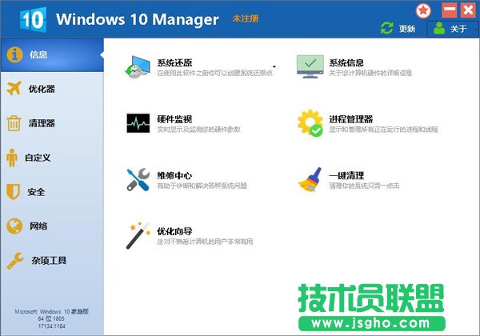Screen dimensions: 480x336
Task: Click the 17134.1184 build number text
Action: tap(52, 326)
